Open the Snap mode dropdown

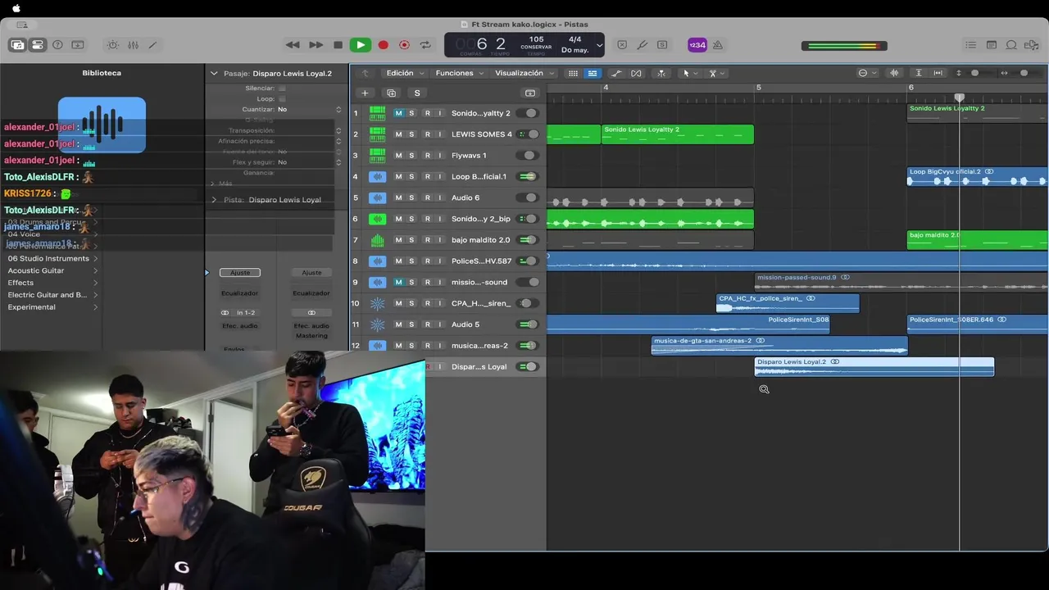tap(866, 73)
